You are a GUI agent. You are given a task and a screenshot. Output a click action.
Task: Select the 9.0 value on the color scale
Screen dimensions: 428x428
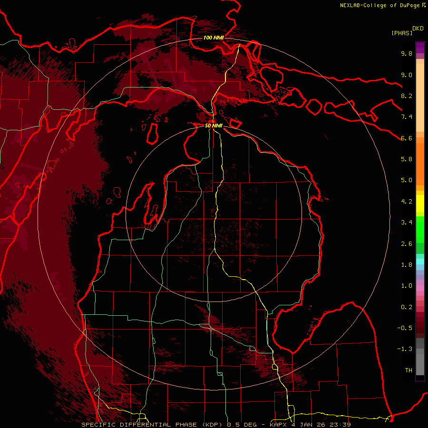click(x=407, y=75)
